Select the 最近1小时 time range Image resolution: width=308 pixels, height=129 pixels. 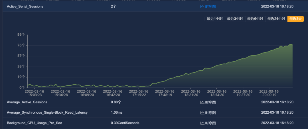pos(215,19)
